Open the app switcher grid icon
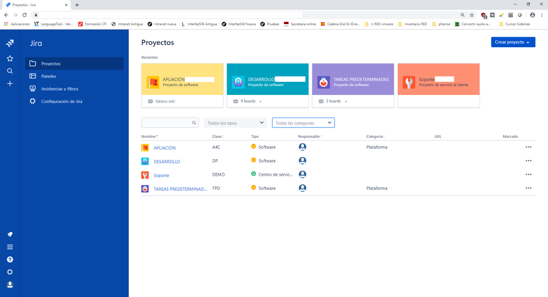The image size is (548, 297). tap(10, 247)
